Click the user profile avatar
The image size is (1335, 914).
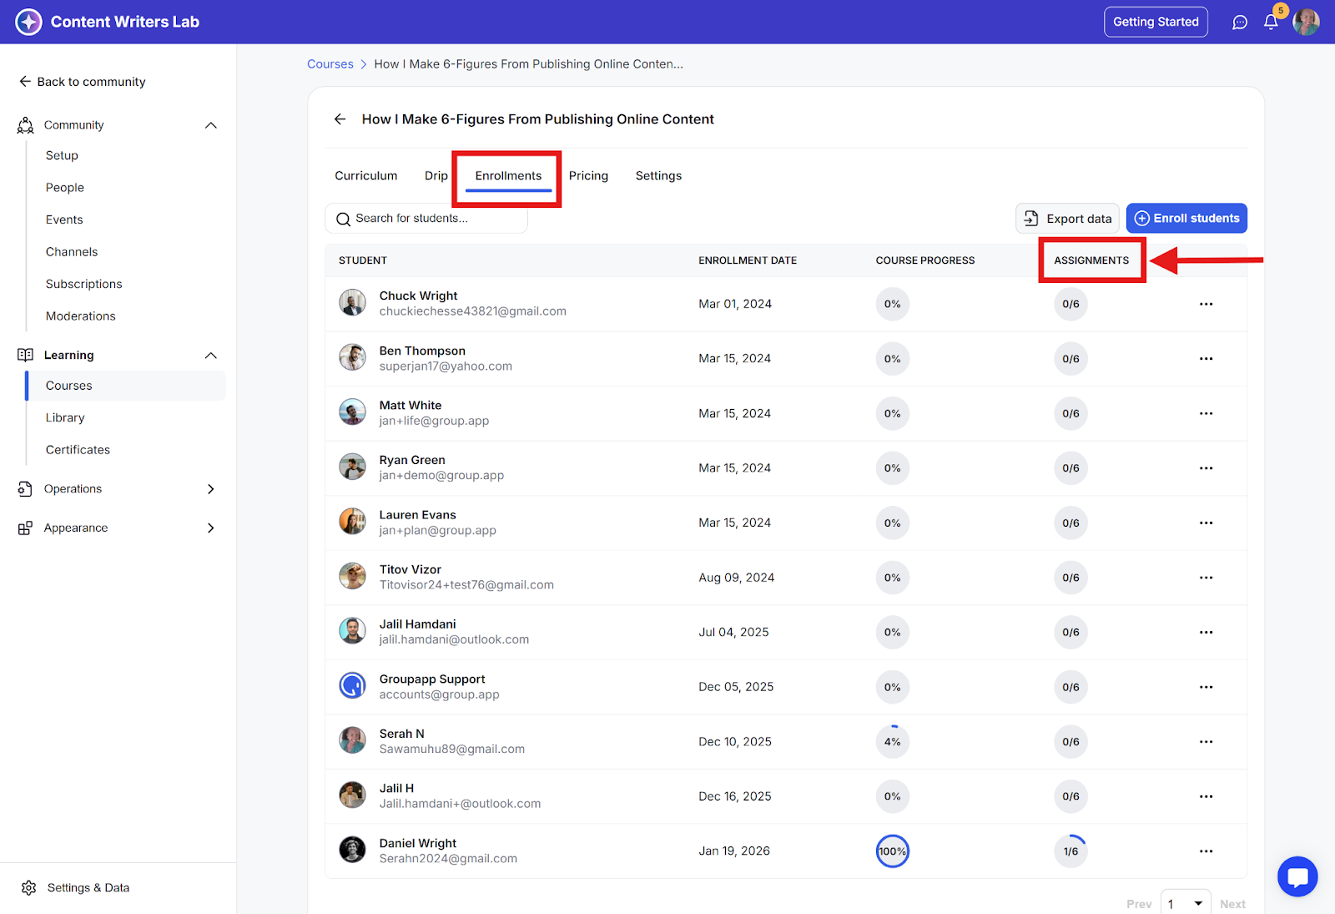(x=1306, y=23)
